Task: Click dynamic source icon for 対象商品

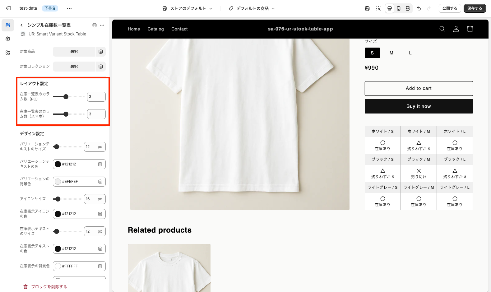Action: (101, 52)
